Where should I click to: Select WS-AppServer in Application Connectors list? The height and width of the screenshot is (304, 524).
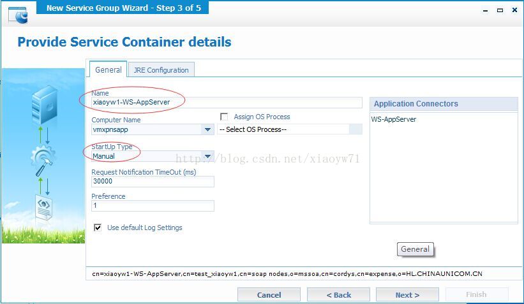click(394, 119)
